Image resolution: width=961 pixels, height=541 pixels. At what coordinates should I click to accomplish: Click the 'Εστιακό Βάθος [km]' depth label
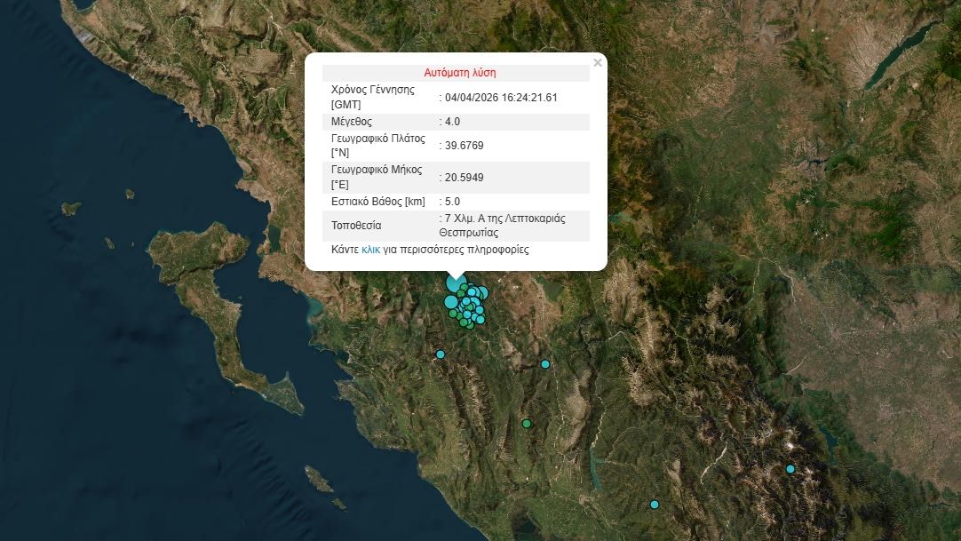[378, 202]
